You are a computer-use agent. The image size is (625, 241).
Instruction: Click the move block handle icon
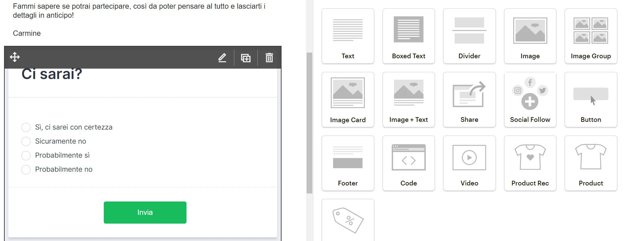point(15,57)
